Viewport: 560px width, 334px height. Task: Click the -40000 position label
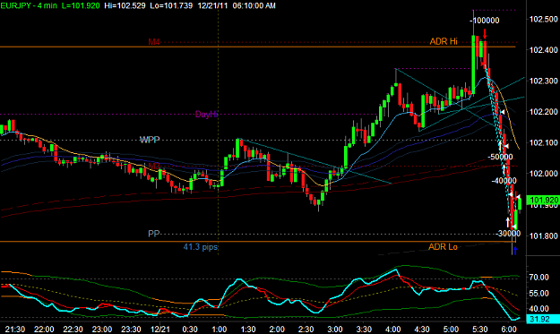[504, 181]
